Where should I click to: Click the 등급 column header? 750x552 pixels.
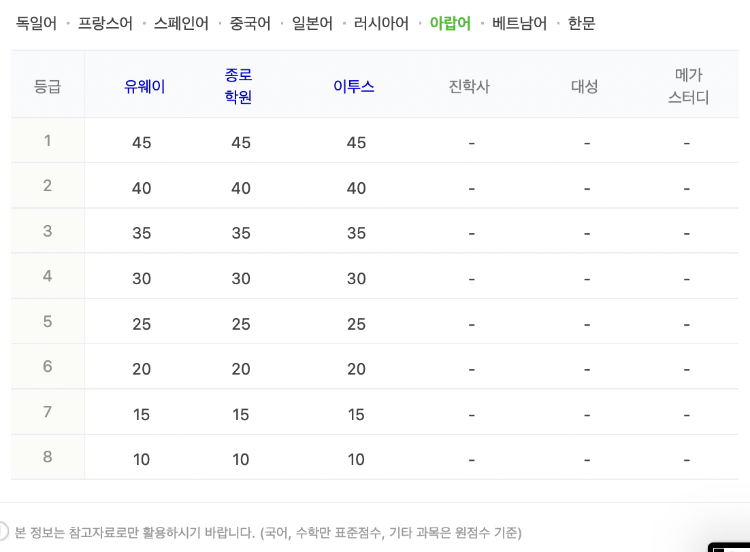point(48,86)
